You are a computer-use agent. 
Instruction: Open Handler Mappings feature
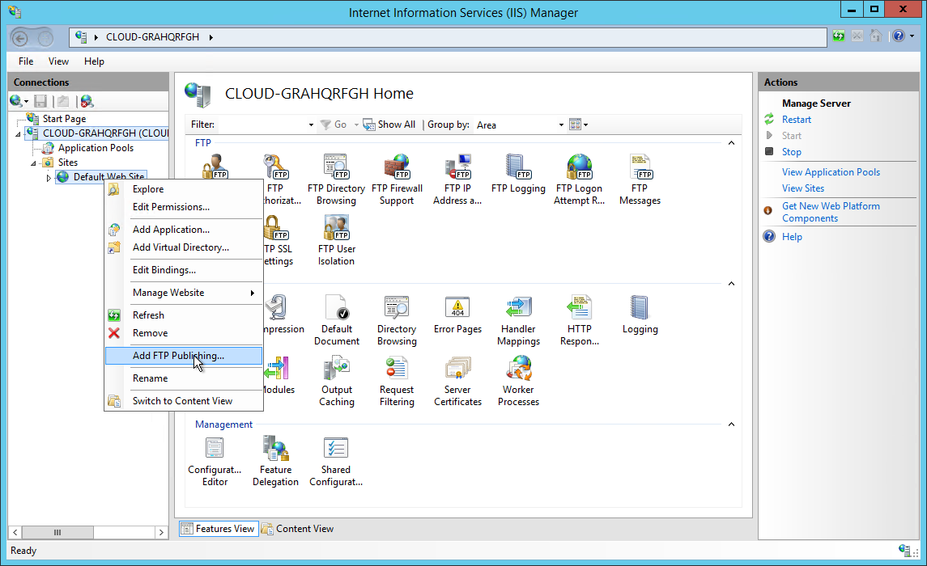coord(518,320)
